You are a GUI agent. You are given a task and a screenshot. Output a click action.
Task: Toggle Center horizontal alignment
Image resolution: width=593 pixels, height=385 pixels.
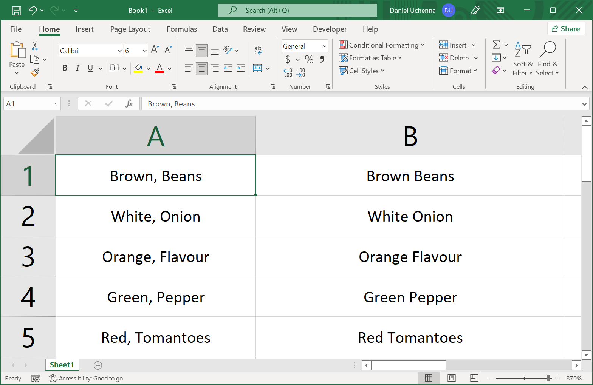click(x=202, y=68)
